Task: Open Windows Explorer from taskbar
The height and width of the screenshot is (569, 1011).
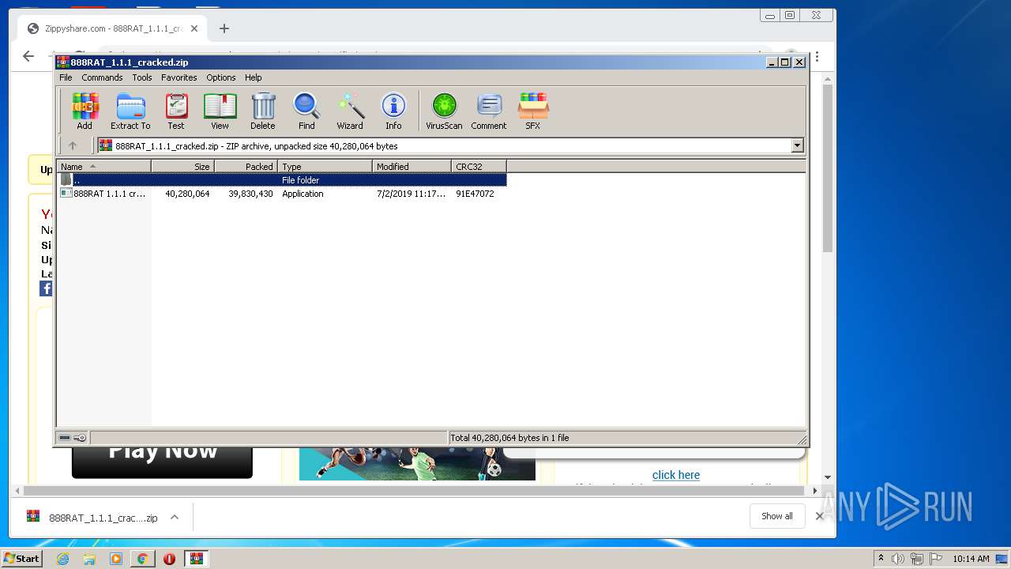Action: tap(89, 559)
